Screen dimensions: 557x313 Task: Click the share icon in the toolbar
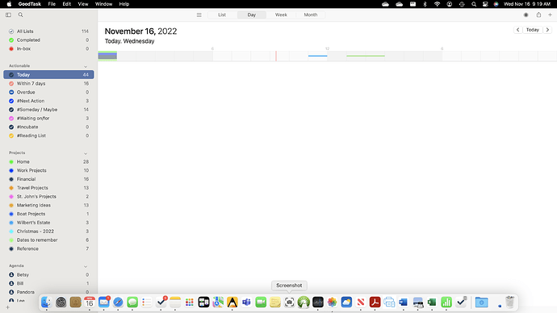538,15
